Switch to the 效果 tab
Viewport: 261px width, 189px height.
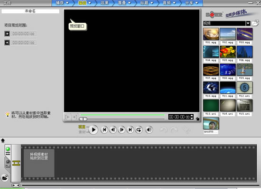tap(105, 3)
